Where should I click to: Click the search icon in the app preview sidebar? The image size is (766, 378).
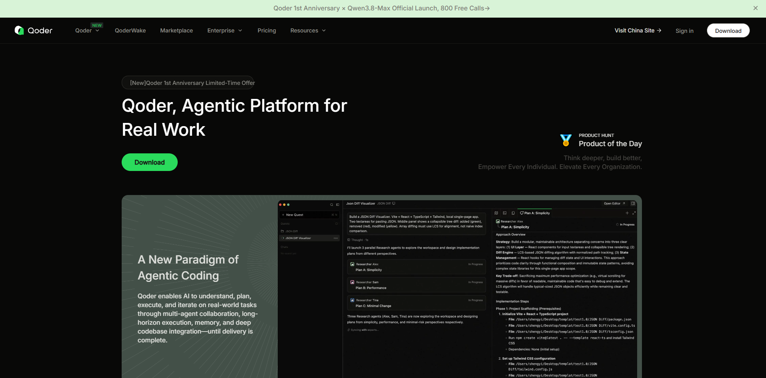pos(331,205)
